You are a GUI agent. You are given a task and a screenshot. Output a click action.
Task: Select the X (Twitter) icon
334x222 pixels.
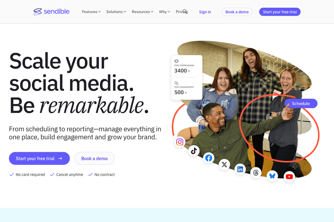224,164
